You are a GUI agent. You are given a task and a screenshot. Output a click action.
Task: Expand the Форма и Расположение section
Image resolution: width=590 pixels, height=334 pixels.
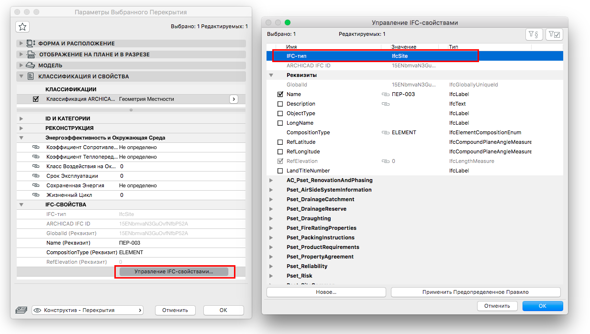coord(21,43)
